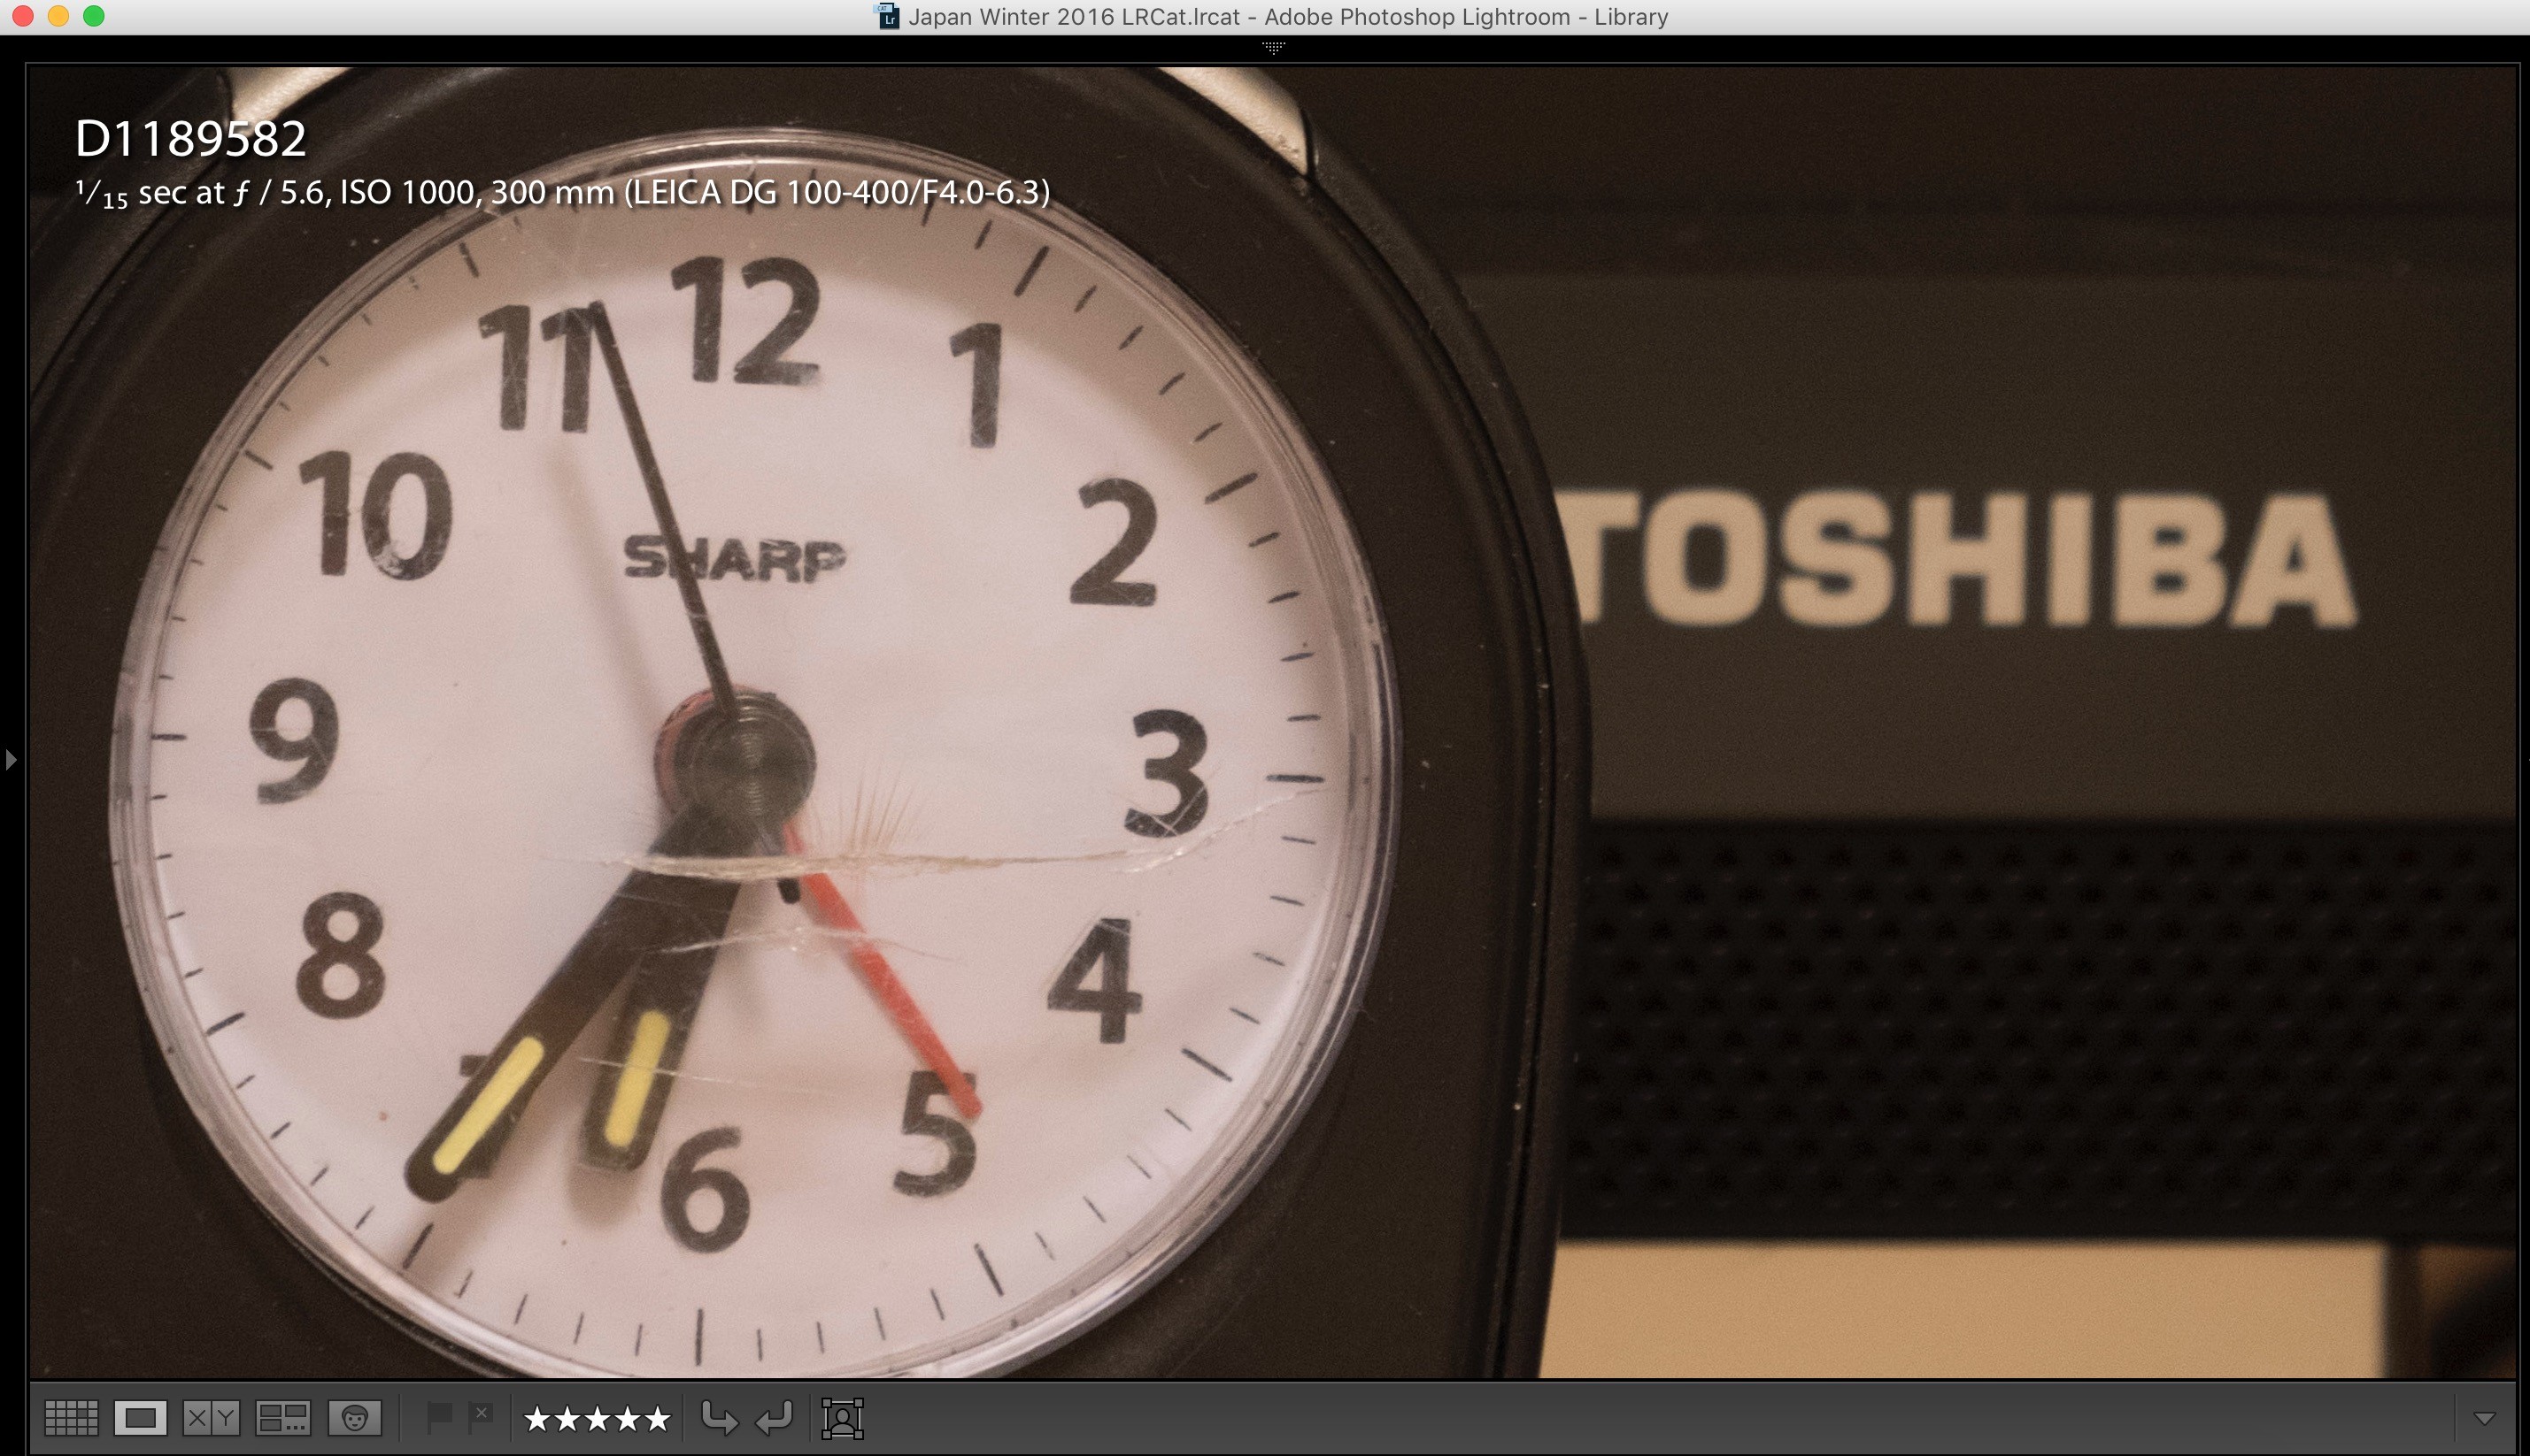Set rating to three stars
This screenshot has width=2530, height=1456.
point(598,1418)
